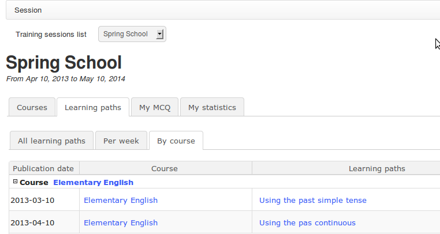Click the Learning paths column header

(376, 168)
